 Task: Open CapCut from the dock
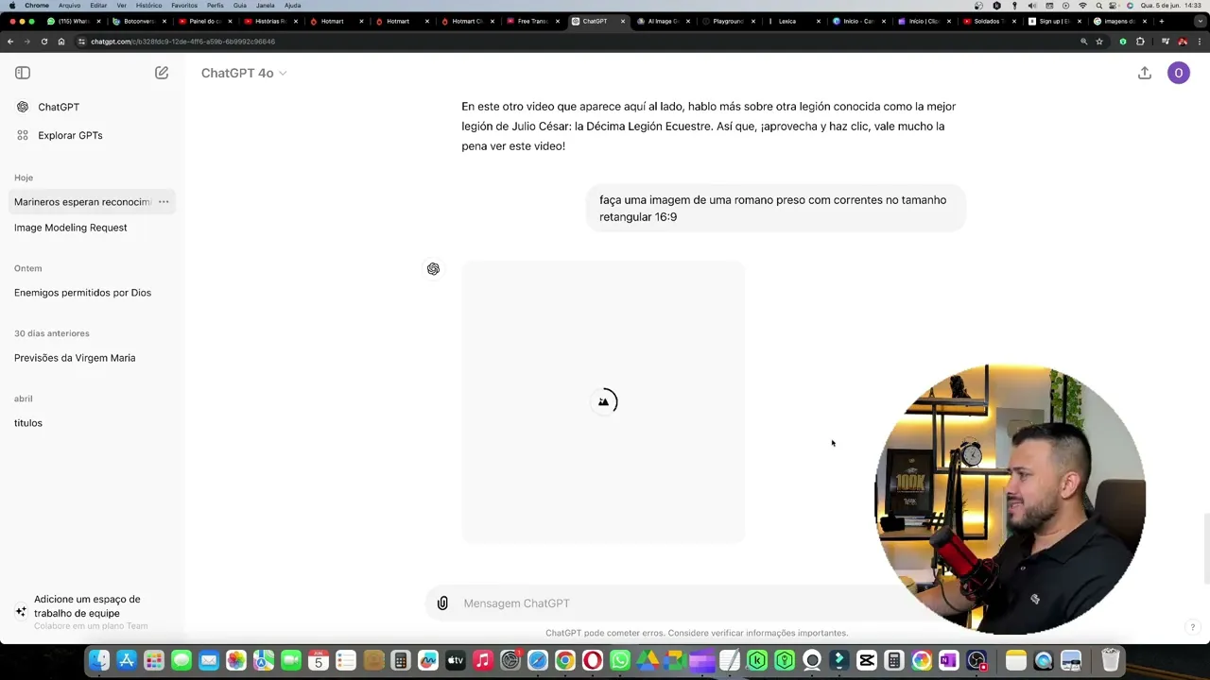pos(867,660)
